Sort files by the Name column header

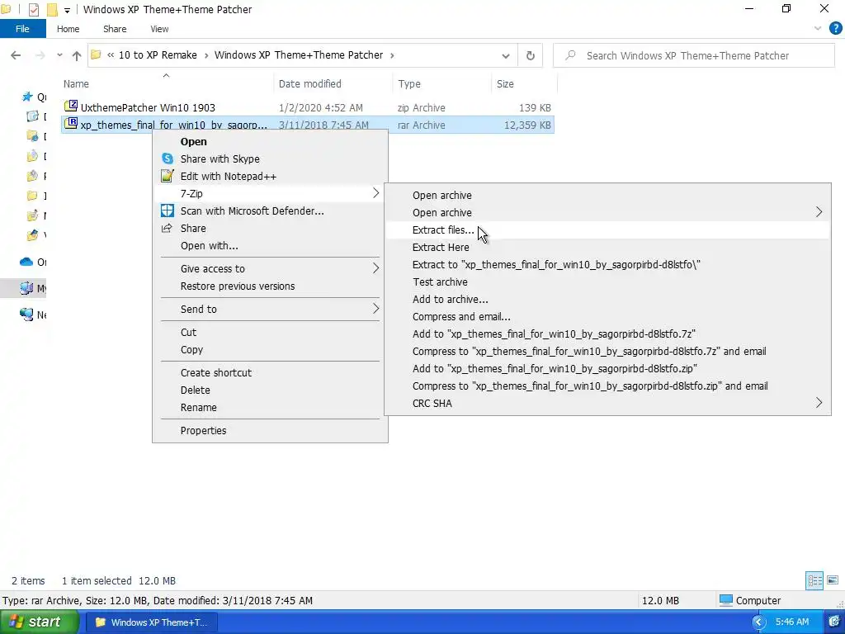(x=167, y=83)
